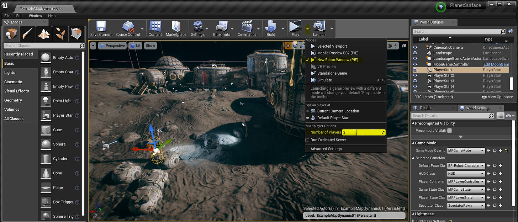
Task: Open the GameMode Override MPGameMode dropdown
Action: [x=466, y=150]
